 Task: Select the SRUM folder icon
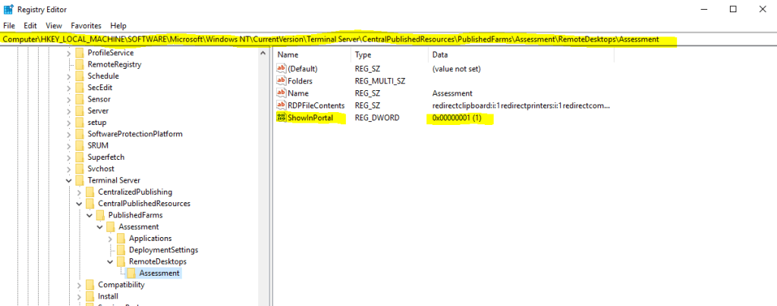point(79,146)
